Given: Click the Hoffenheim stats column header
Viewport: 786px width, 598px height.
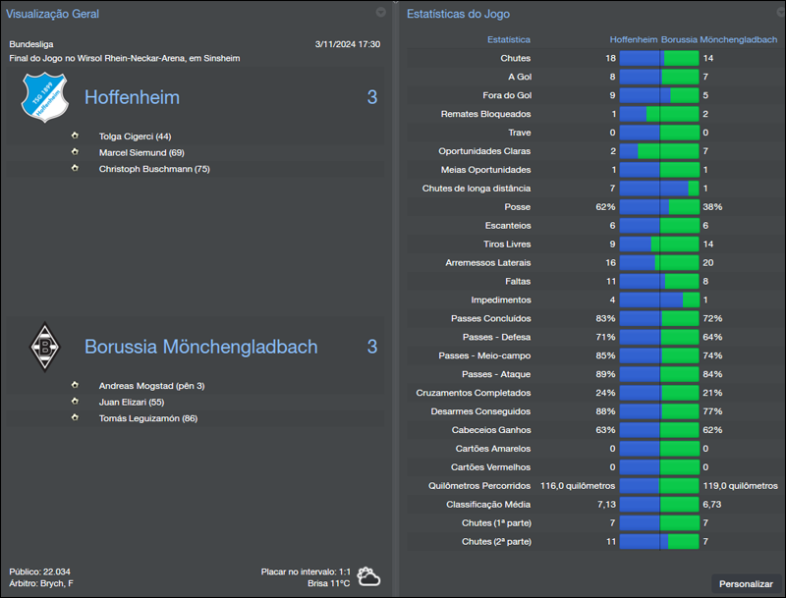Looking at the screenshot, I should click(633, 39).
